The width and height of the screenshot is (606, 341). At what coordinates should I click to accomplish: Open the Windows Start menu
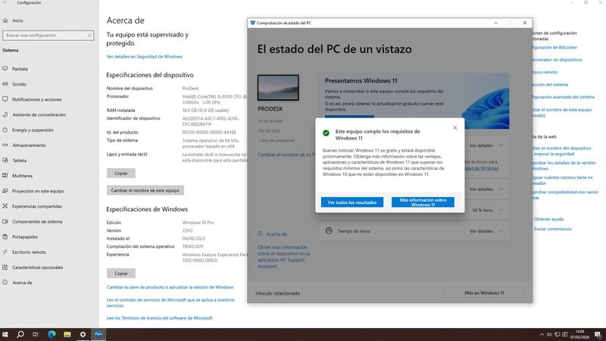[x=5, y=334]
